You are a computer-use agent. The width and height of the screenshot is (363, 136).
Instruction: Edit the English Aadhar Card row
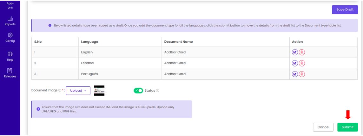(x=295, y=52)
